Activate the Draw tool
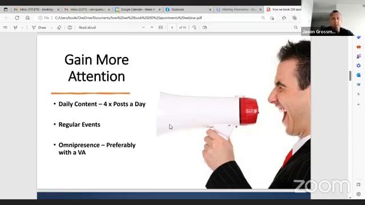This screenshot has width=365, height=205. [x=39, y=27]
